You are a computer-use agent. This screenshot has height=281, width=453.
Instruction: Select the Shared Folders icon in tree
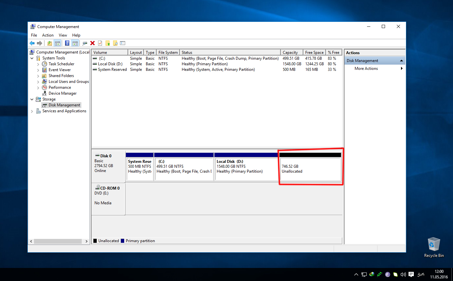point(44,76)
